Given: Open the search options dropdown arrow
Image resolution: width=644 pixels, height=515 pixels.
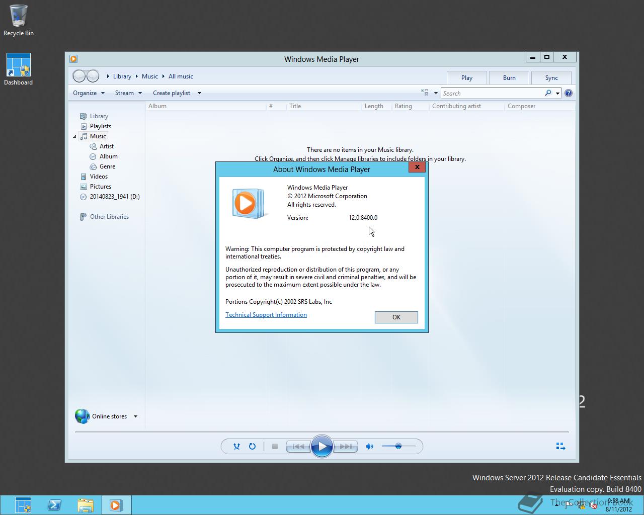Looking at the screenshot, I should tap(557, 94).
